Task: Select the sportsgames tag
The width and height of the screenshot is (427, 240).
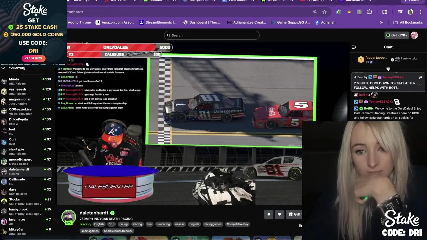Action: point(90,231)
